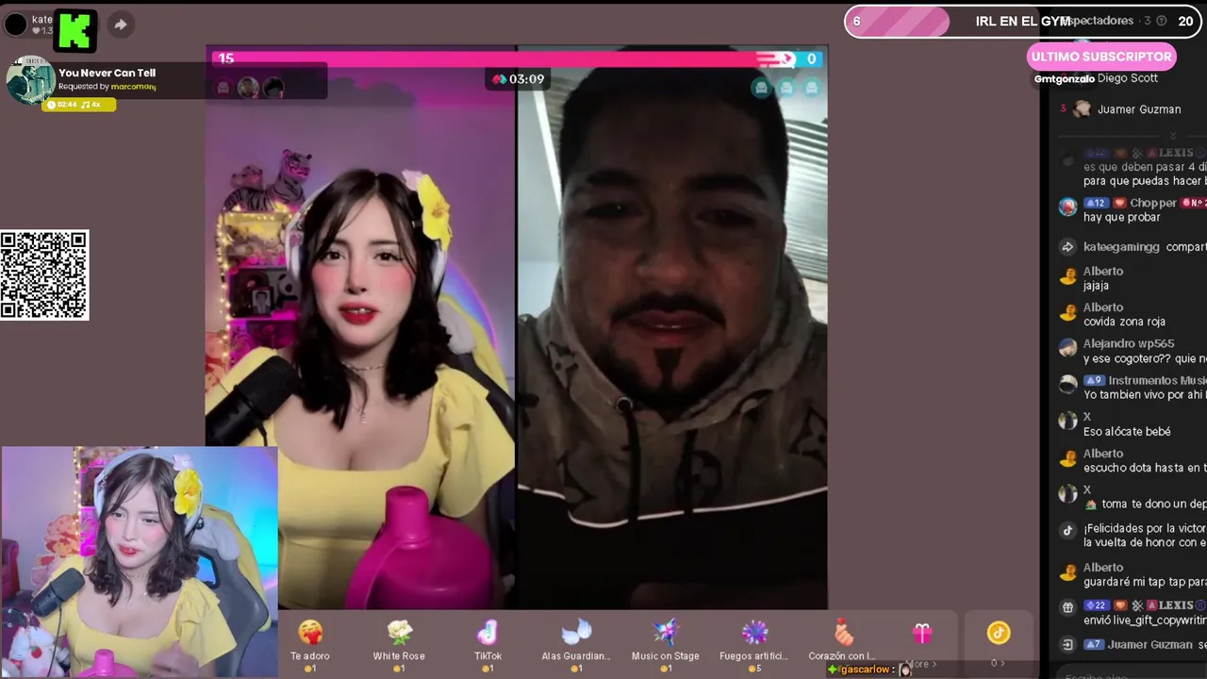1207x679 pixels.
Task: Open user Chopper's name in chat
Action: [x=1152, y=203]
